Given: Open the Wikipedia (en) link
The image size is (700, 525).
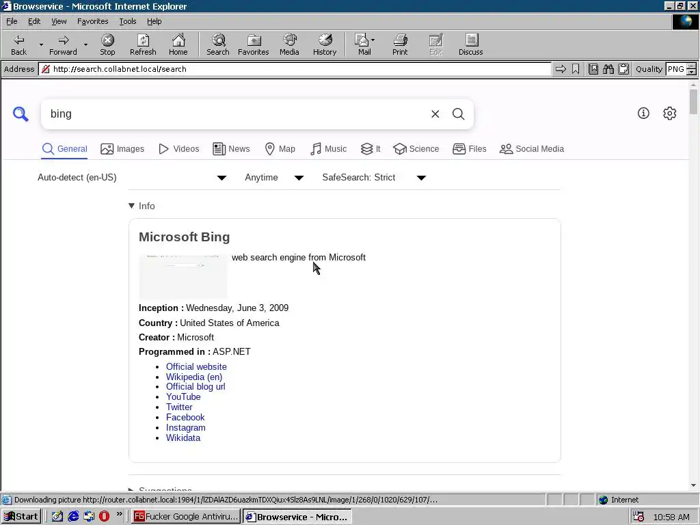Looking at the screenshot, I should (194, 377).
